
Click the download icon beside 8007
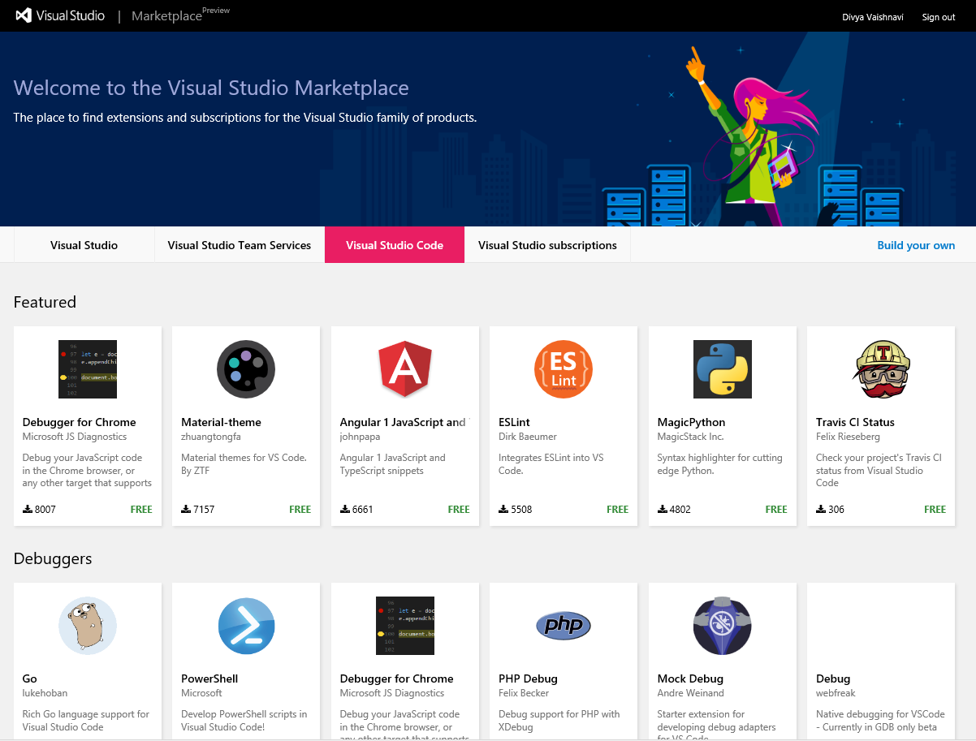28,509
